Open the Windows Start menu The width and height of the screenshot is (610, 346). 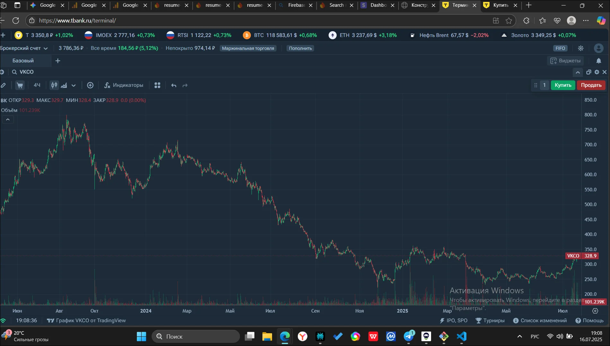(141, 337)
